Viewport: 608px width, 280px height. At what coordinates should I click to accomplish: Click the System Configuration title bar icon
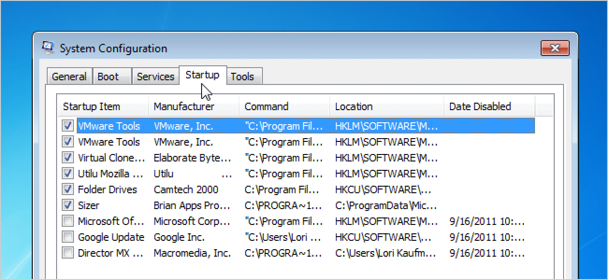click(x=48, y=48)
